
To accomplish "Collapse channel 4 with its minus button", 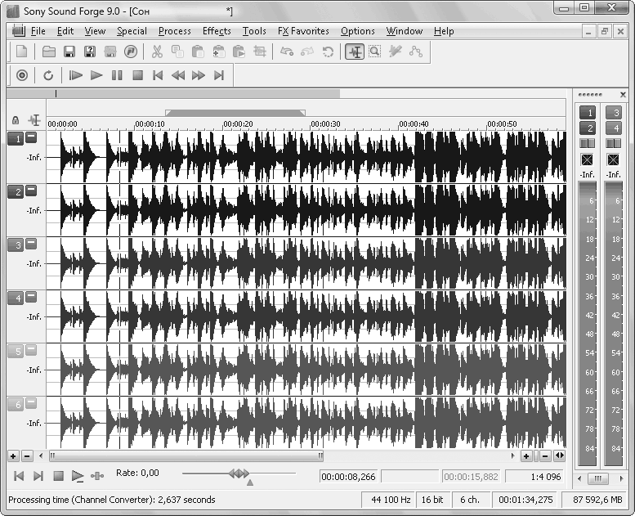I will (31, 298).
